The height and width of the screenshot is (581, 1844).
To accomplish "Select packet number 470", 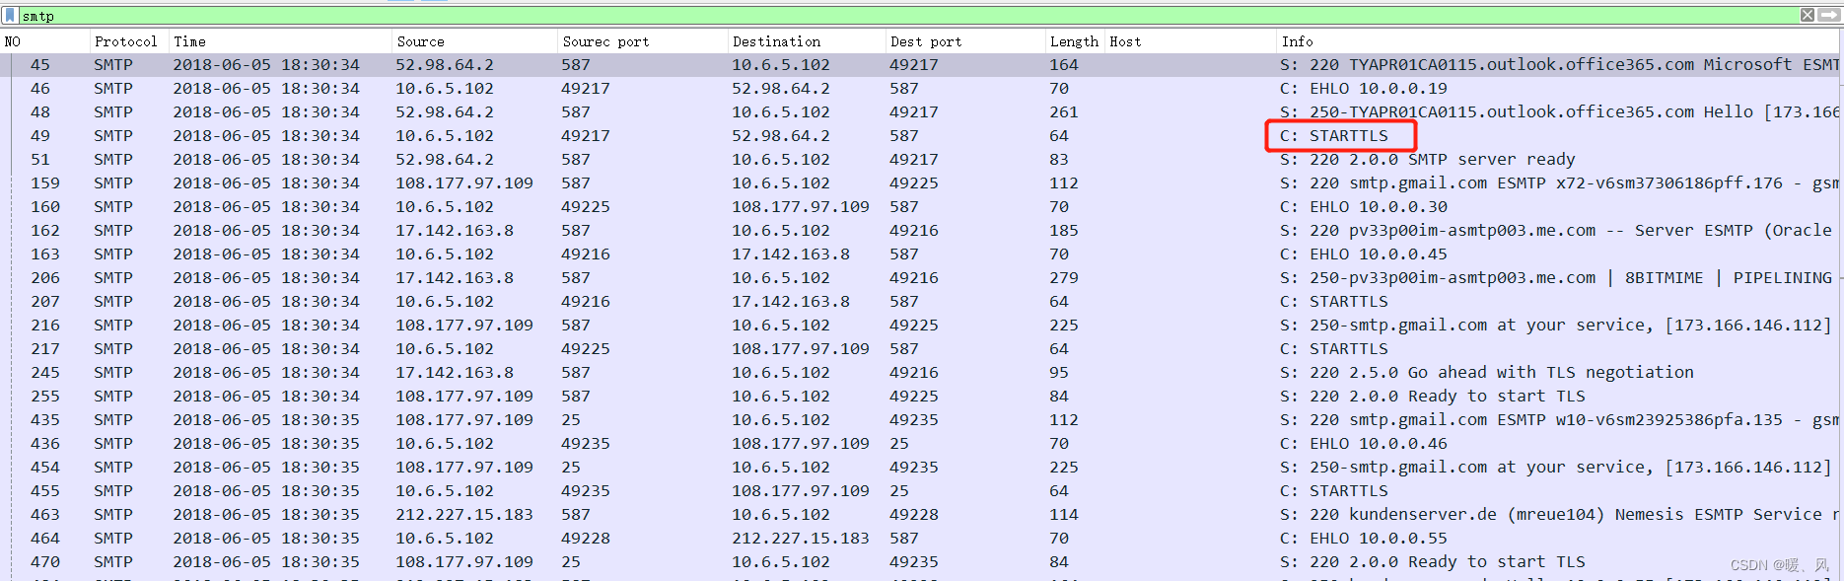I will pyautogui.click(x=44, y=561).
